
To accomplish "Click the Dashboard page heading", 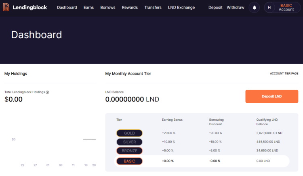I will (36, 35).
